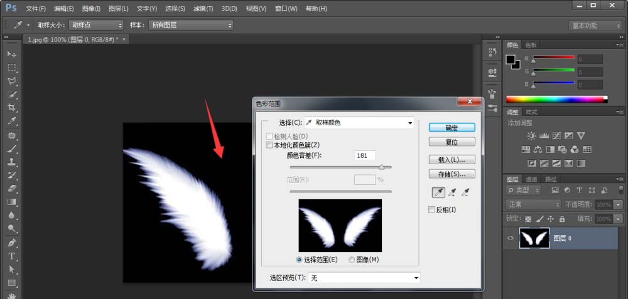Select the Horizontal Type tool

[x=11, y=256]
